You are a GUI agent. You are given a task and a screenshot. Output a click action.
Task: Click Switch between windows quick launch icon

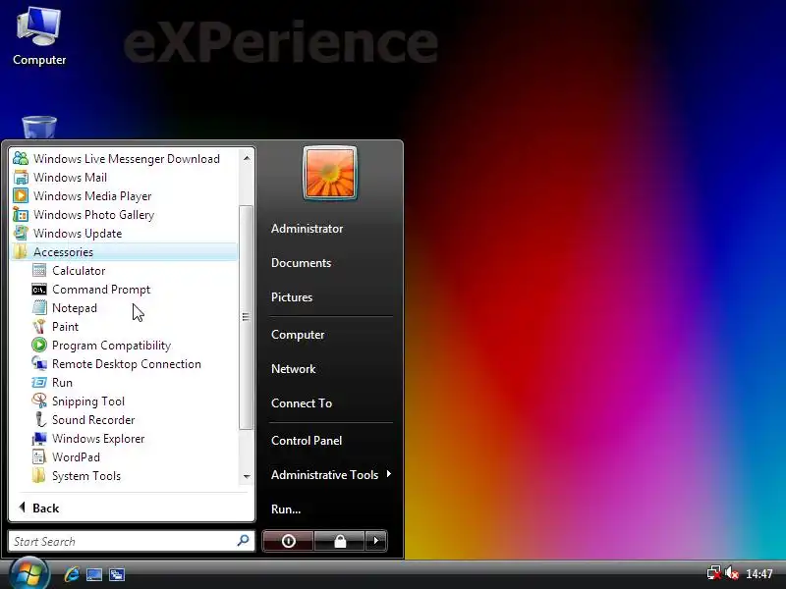(117, 574)
